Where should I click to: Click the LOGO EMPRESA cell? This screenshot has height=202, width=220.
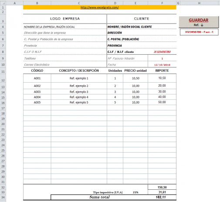pyautogui.click(x=65, y=19)
